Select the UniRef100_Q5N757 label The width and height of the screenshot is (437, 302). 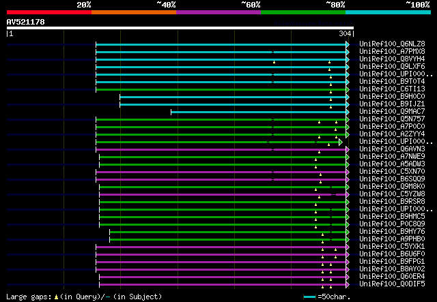tap(392, 119)
